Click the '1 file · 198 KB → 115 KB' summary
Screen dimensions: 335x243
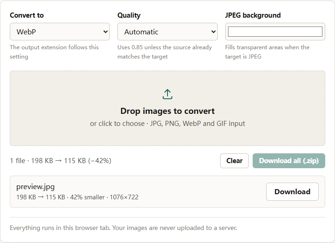pyautogui.click(x=60, y=161)
